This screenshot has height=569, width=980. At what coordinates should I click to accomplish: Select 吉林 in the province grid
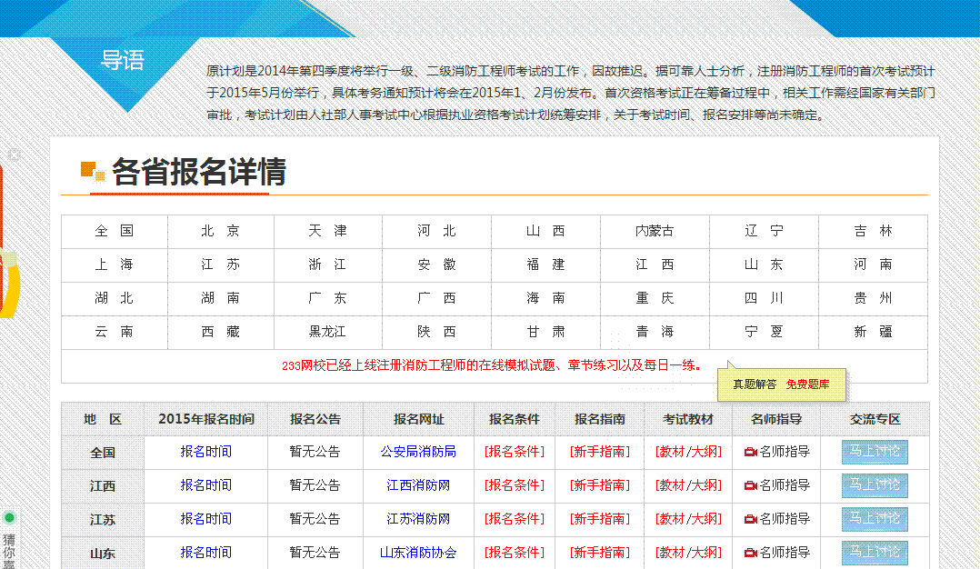click(x=873, y=231)
